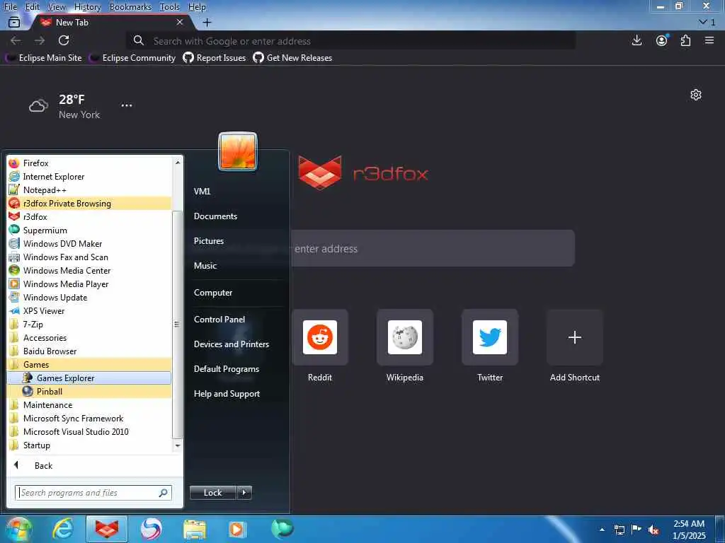Open File Explorer from the taskbar
Viewport: 725px width, 543px height.
point(194,529)
